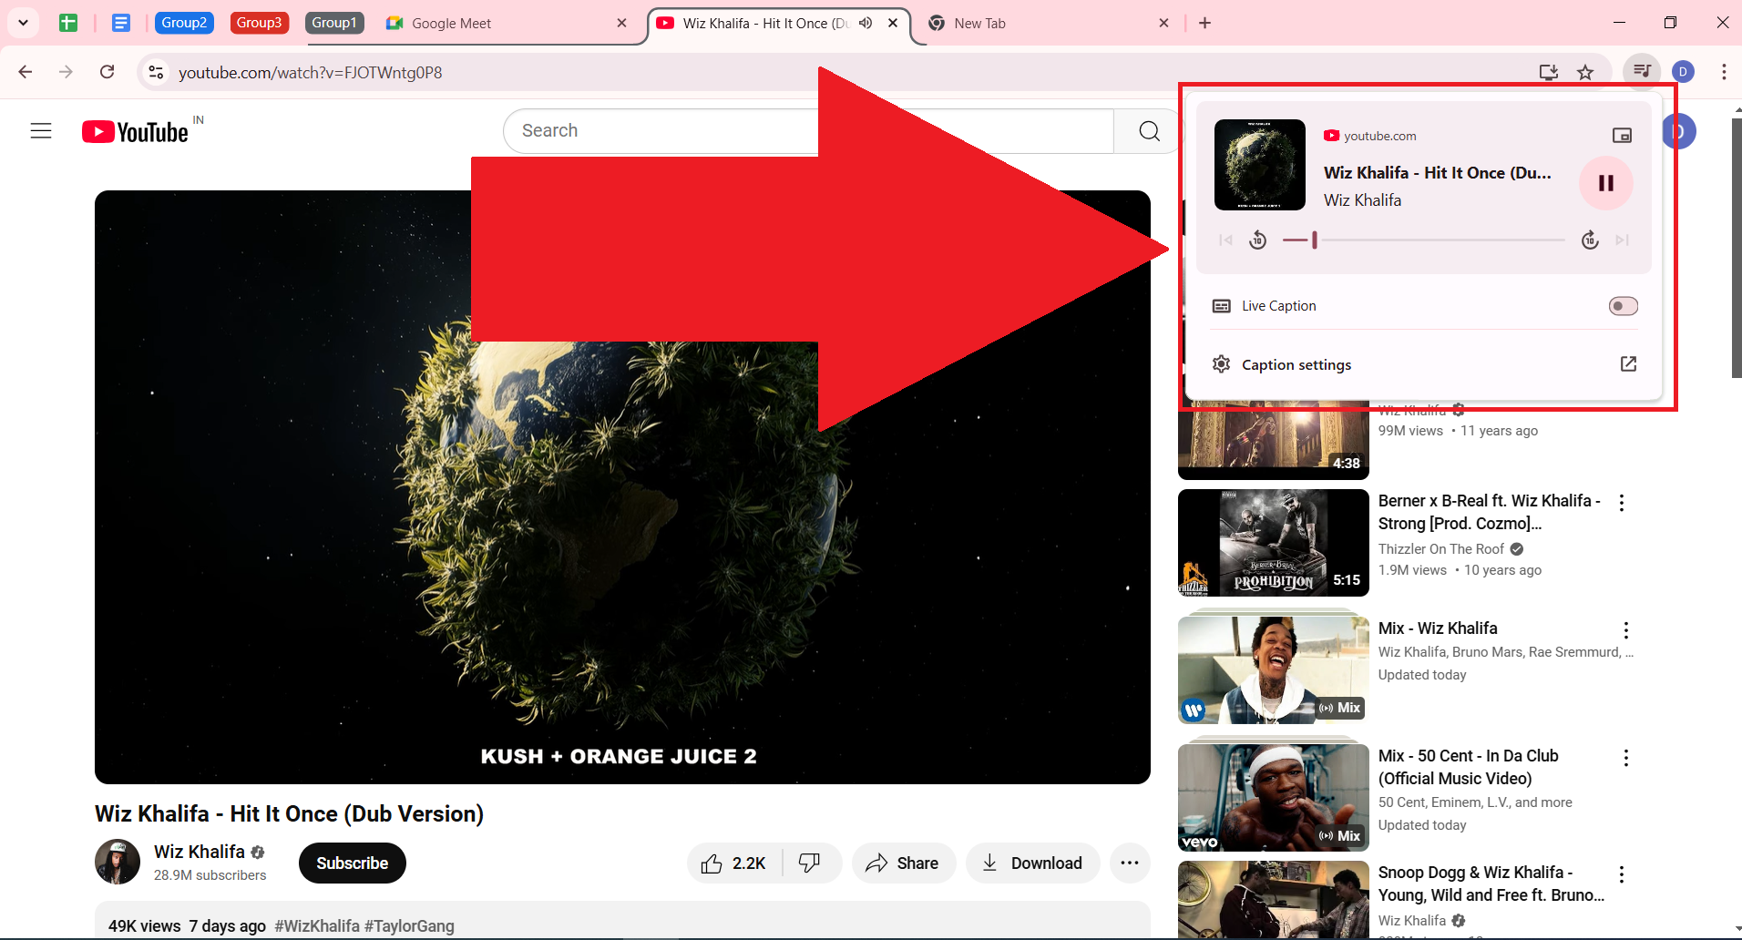Image resolution: width=1742 pixels, height=940 pixels.
Task: View site information icon in address bar
Action: pos(156,72)
